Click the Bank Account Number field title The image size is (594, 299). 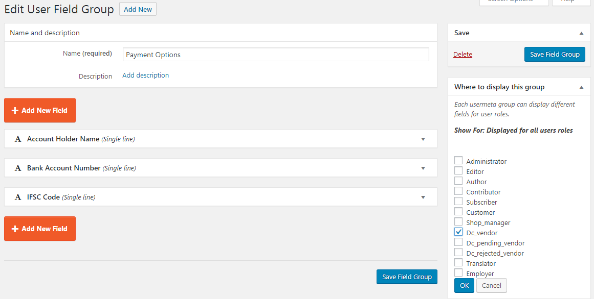pos(63,168)
